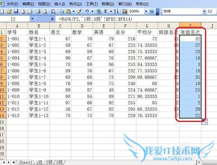Screen dimensions: 217x165
Task: Click the Permission document icon
Action: (x=23, y=11)
